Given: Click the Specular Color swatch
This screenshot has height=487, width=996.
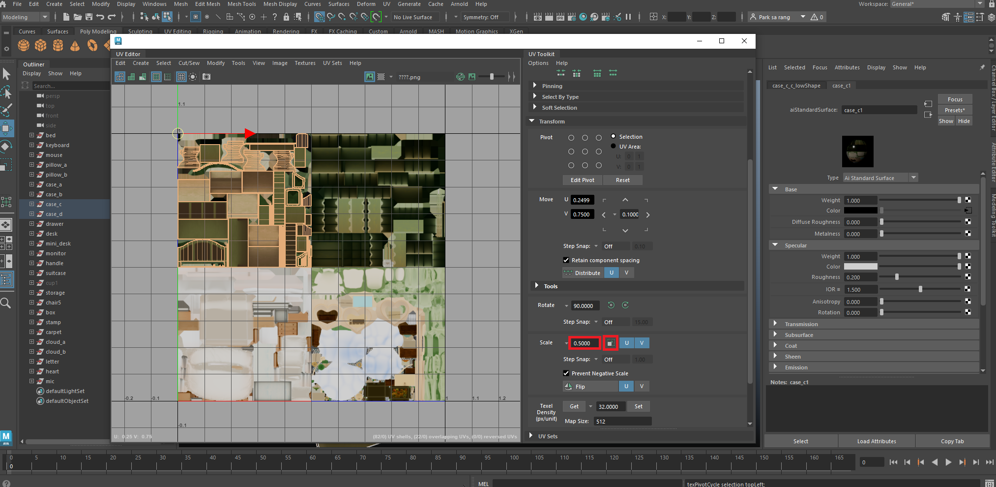Looking at the screenshot, I should pos(860,267).
